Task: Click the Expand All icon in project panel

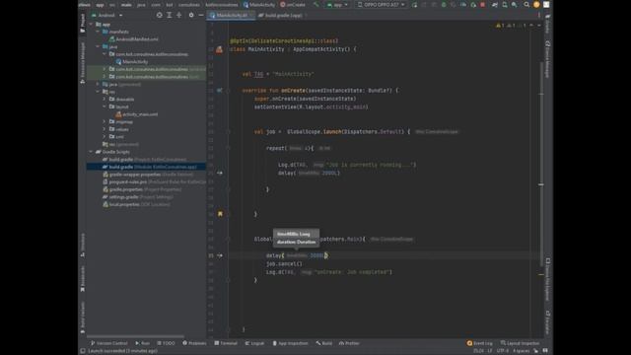Action: pos(170,16)
